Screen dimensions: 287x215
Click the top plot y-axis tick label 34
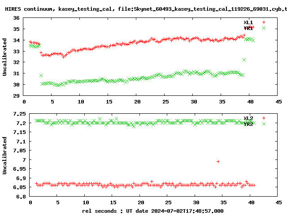[x=16, y=40]
